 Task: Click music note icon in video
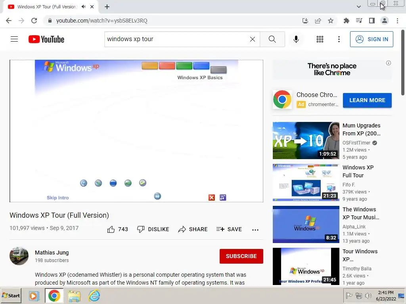coord(223,198)
